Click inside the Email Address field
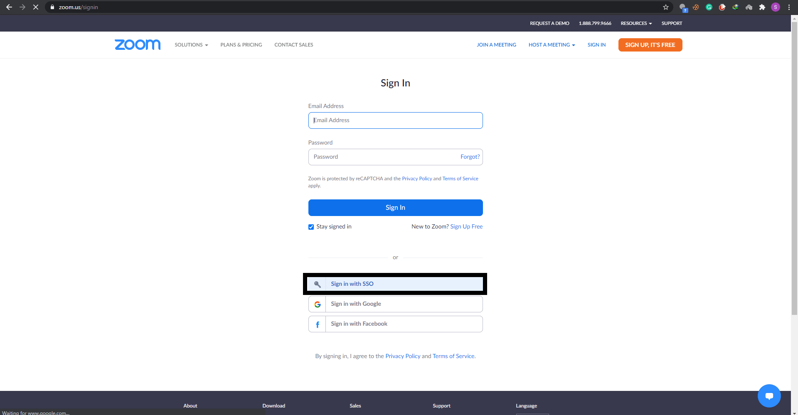The width and height of the screenshot is (798, 415). click(x=395, y=120)
